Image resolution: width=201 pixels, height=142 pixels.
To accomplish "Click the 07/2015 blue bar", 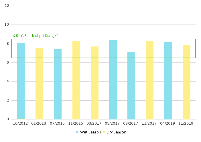I will (58, 84).
